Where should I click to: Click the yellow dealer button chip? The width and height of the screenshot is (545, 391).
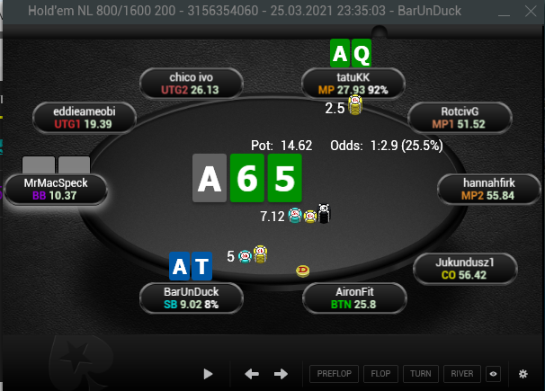coord(303,271)
